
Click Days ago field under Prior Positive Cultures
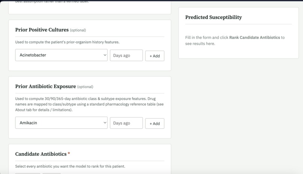click(x=126, y=55)
